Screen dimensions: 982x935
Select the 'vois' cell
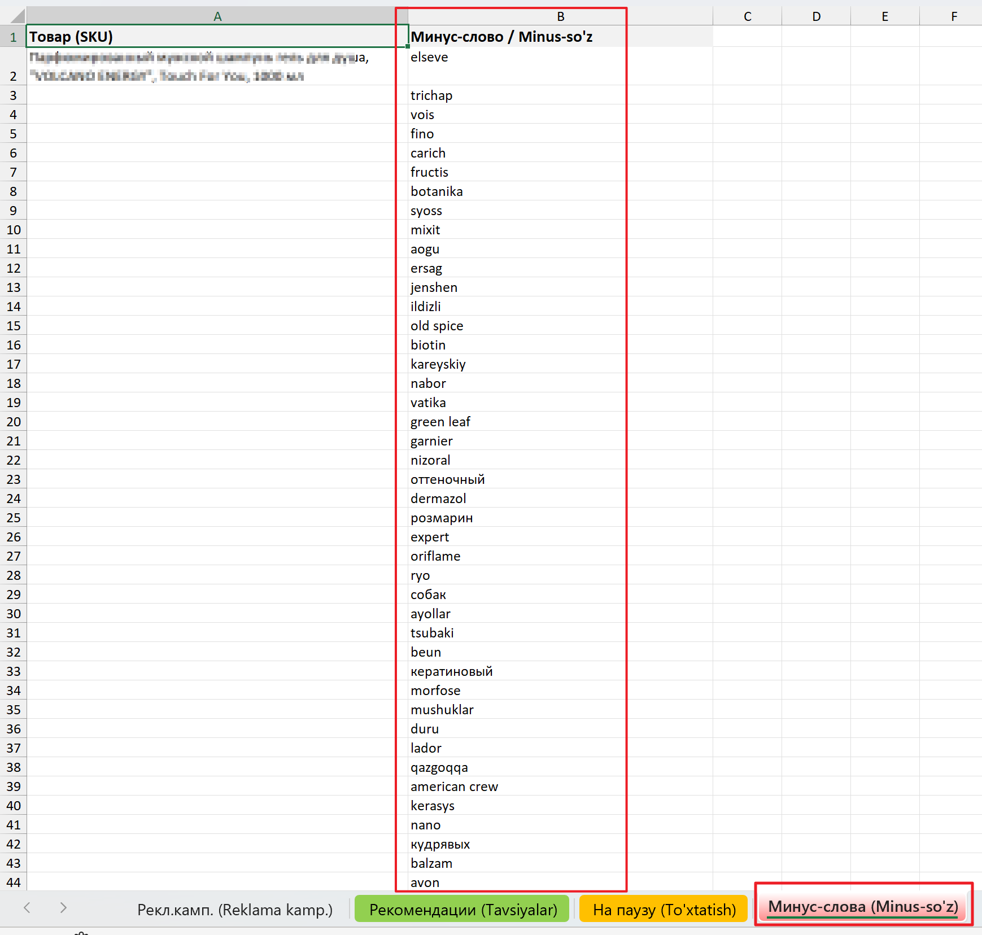[x=560, y=115]
